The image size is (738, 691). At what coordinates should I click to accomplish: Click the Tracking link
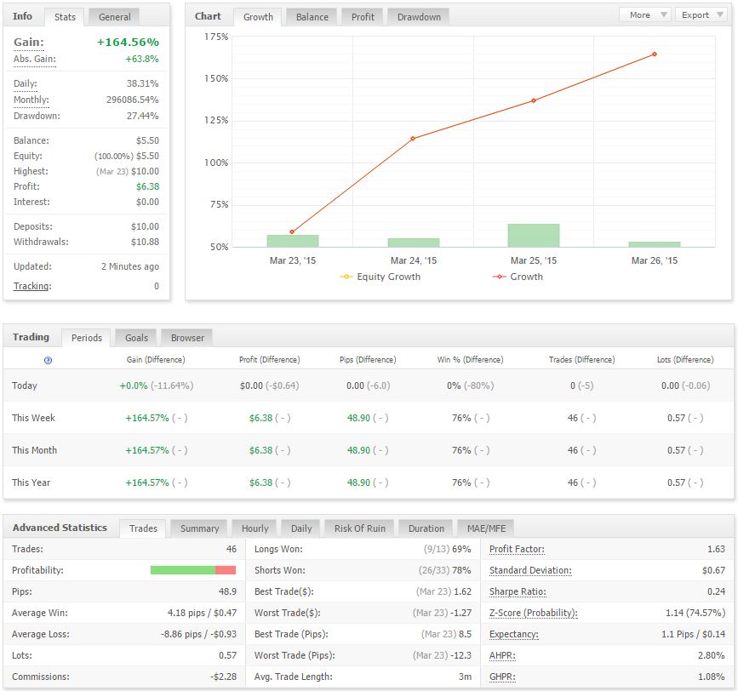[x=32, y=286]
